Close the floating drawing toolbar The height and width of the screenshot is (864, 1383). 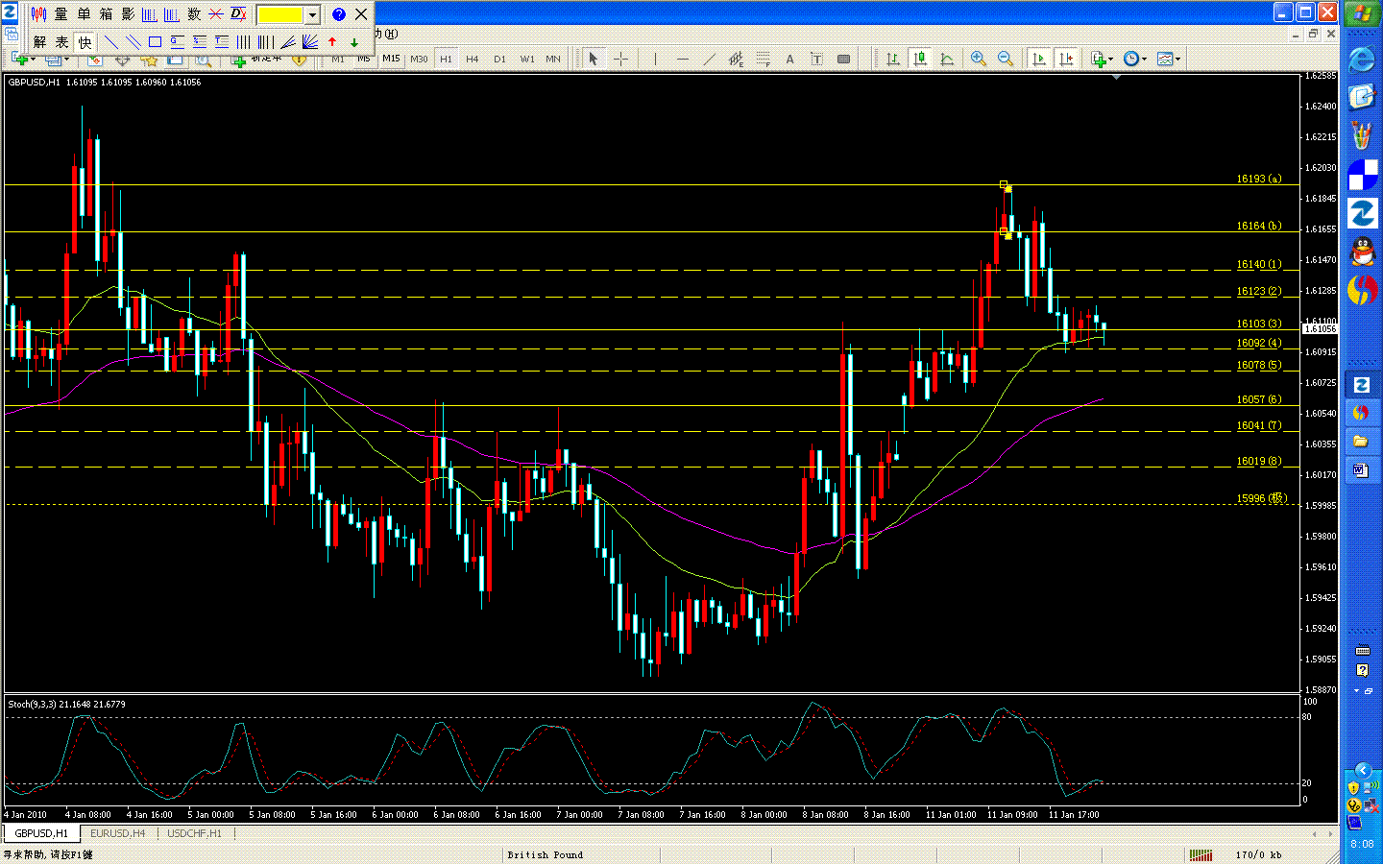(x=361, y=14)
